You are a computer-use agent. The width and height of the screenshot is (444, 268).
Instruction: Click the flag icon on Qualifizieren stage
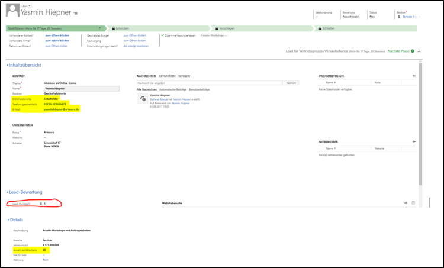click(x=99, y=28)
